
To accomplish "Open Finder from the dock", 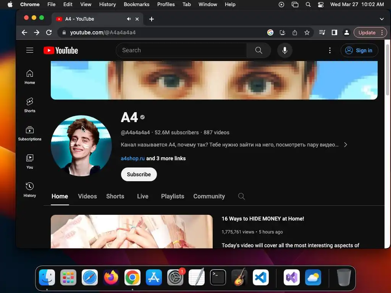I will tap(47, 277).
